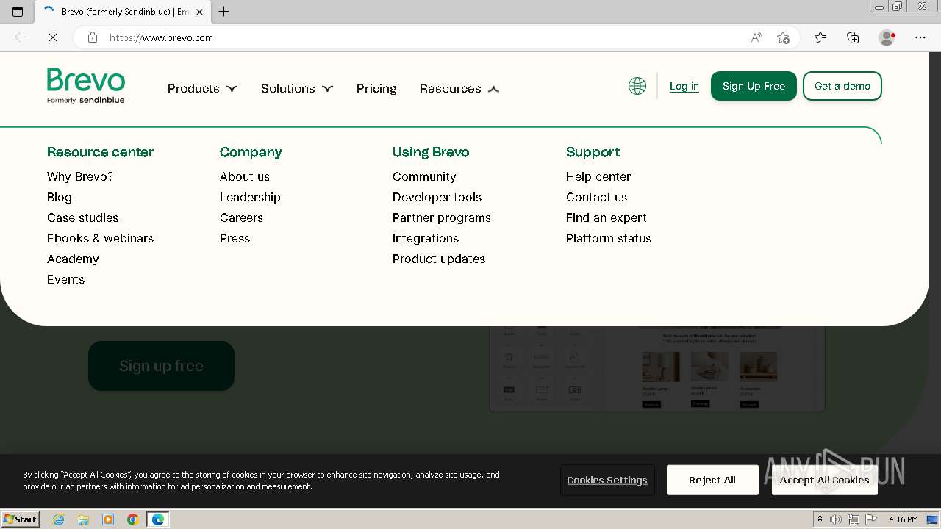Expand the Products dropdown

tap(202, 88)
